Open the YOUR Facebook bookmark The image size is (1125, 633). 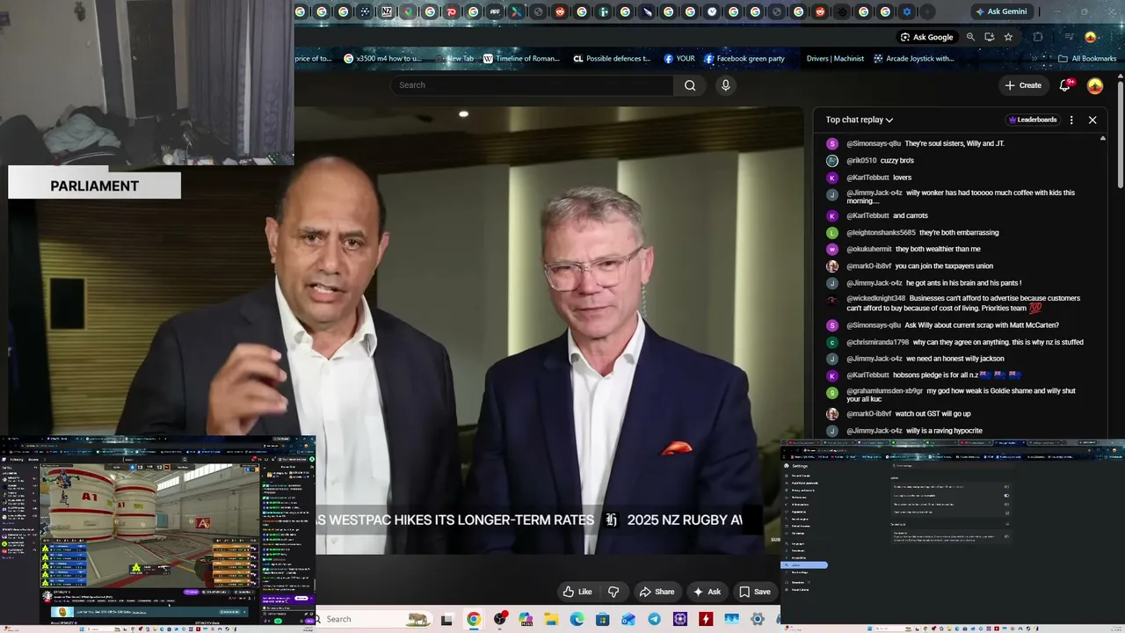(x=679, y=59)
